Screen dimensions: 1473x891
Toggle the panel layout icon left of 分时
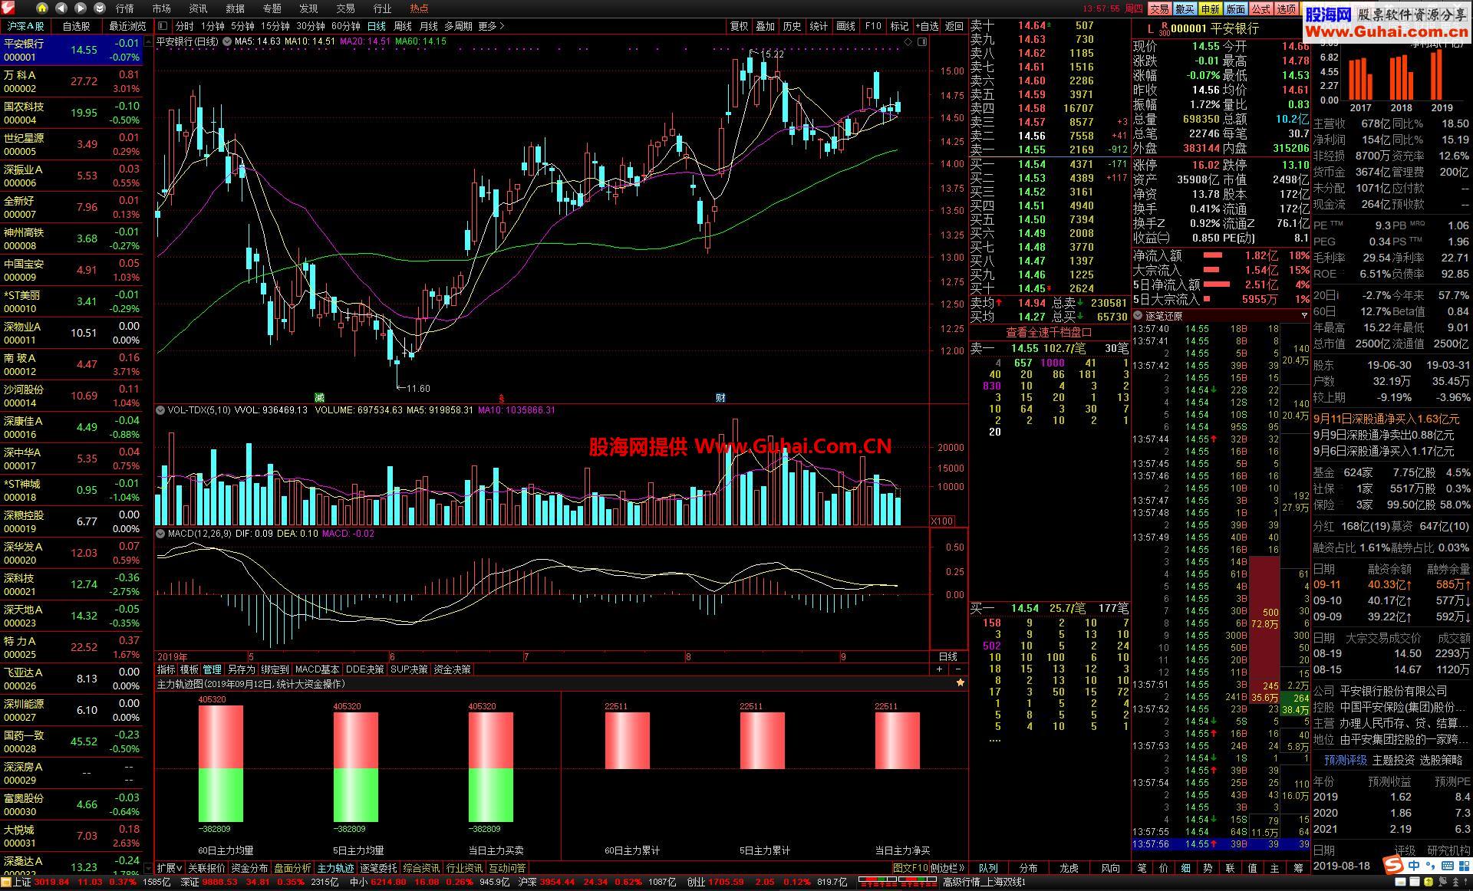pos(163,26)
